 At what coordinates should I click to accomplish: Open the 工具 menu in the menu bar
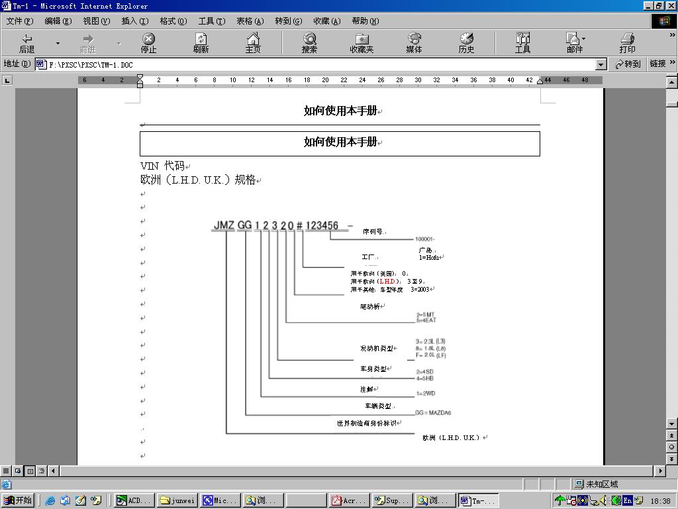pyautogui.click(x=212, y=21)
